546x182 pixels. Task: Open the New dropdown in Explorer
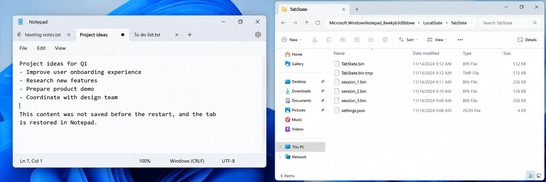point(292,40)
